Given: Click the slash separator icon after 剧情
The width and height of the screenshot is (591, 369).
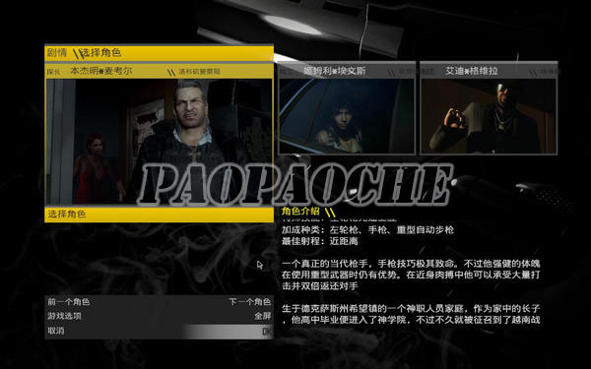Looking at the screenshot, I should click(x=78, y=54).
